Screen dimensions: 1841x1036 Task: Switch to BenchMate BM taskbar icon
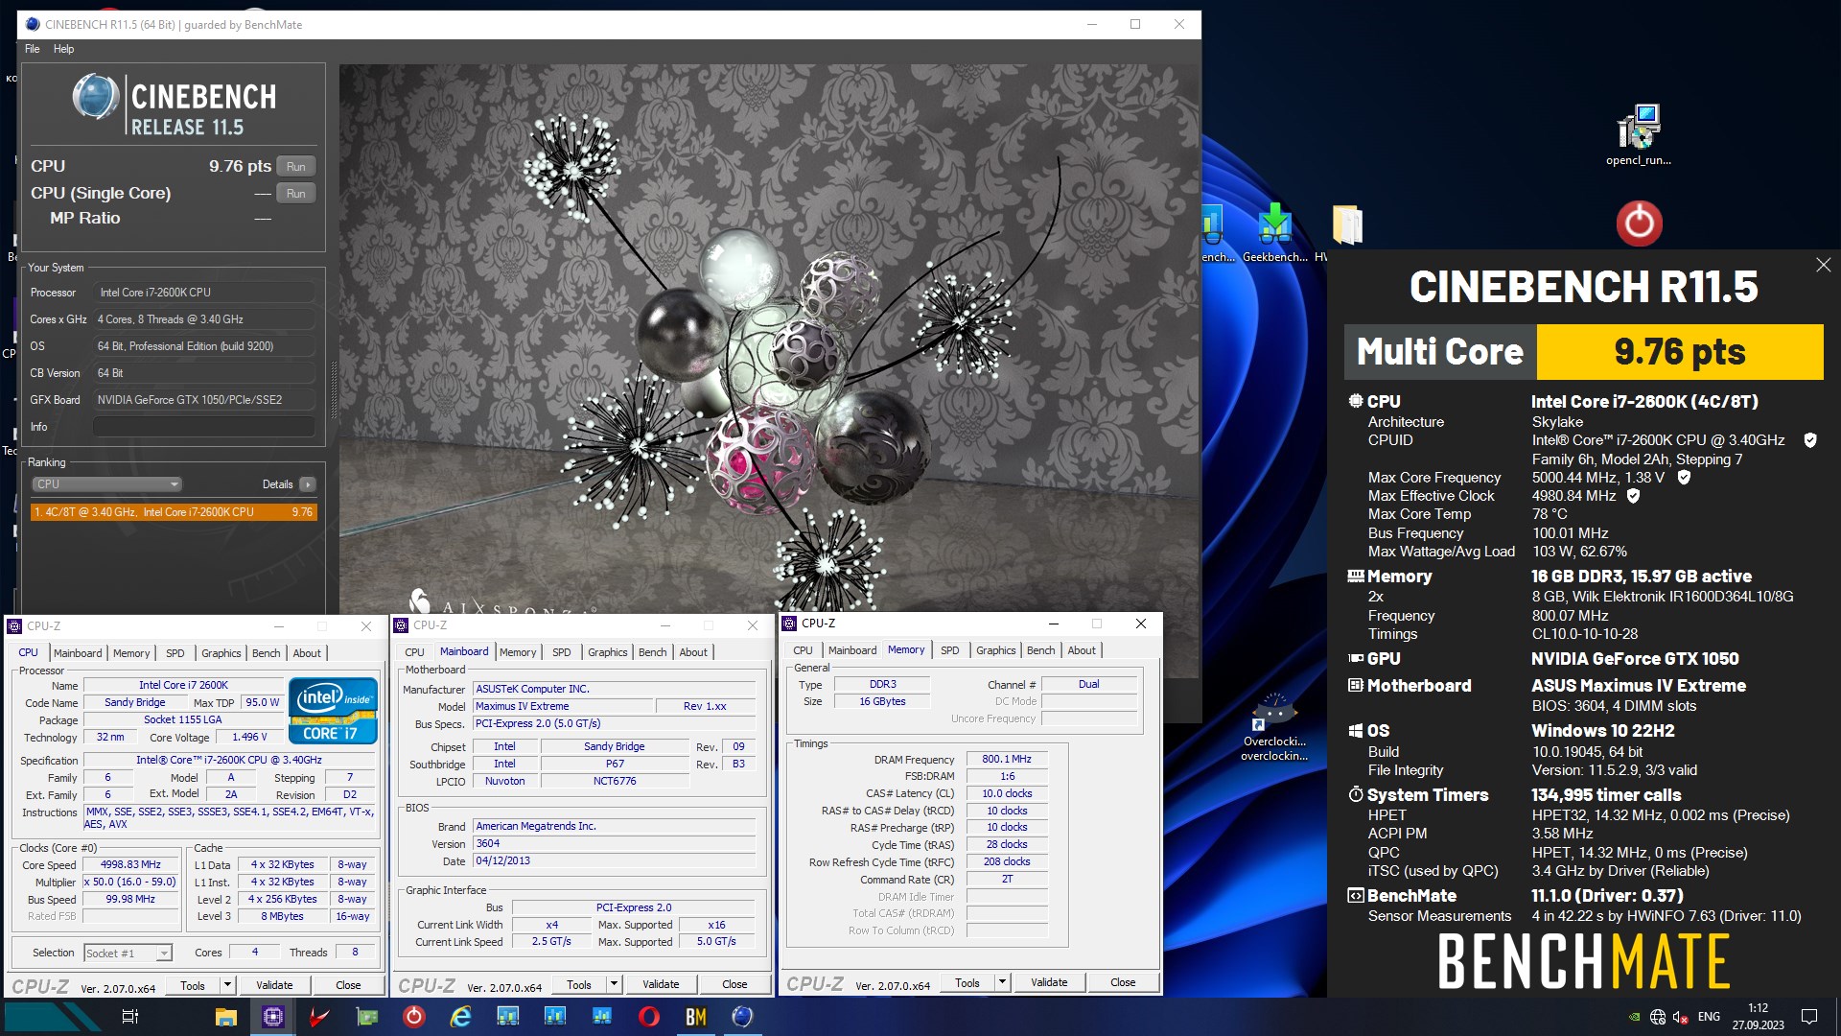(696, 1017)
